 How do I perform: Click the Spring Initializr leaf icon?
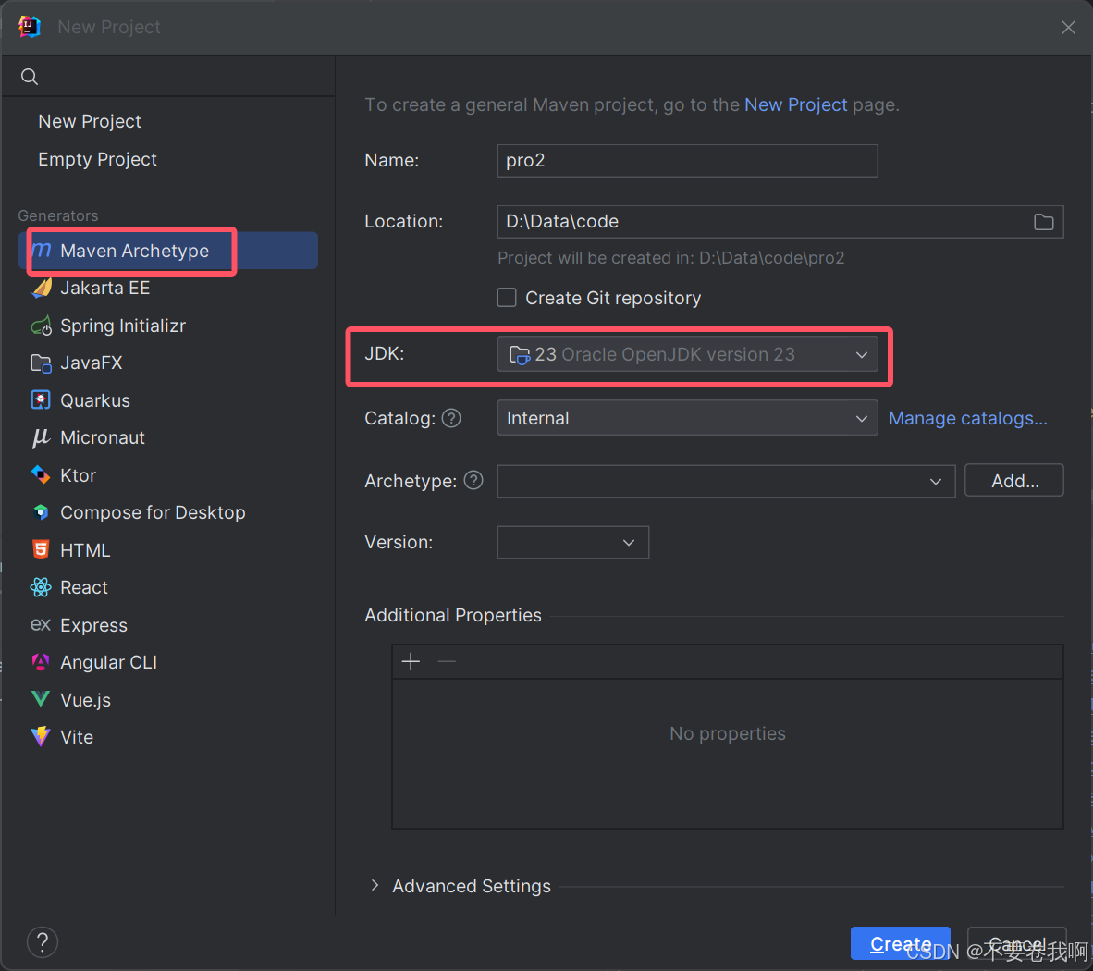(x=42, y=326)
